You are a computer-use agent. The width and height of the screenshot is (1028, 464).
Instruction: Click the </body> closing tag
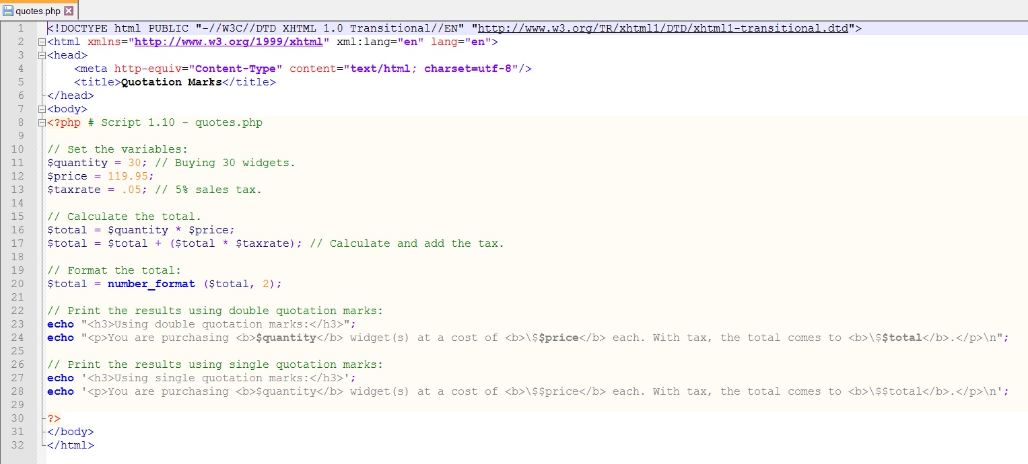coord(71,432)
